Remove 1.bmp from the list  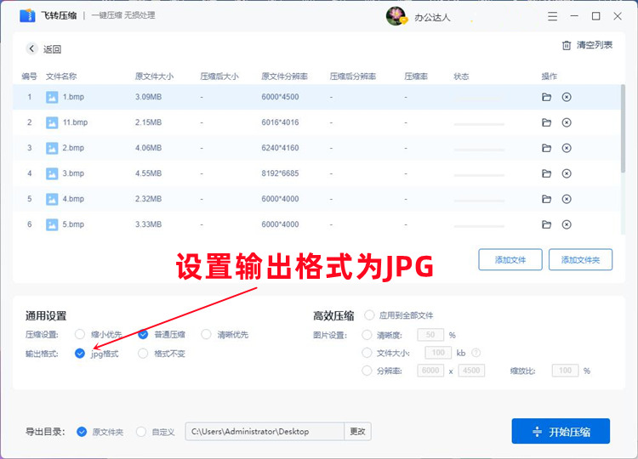click(567, 97)
